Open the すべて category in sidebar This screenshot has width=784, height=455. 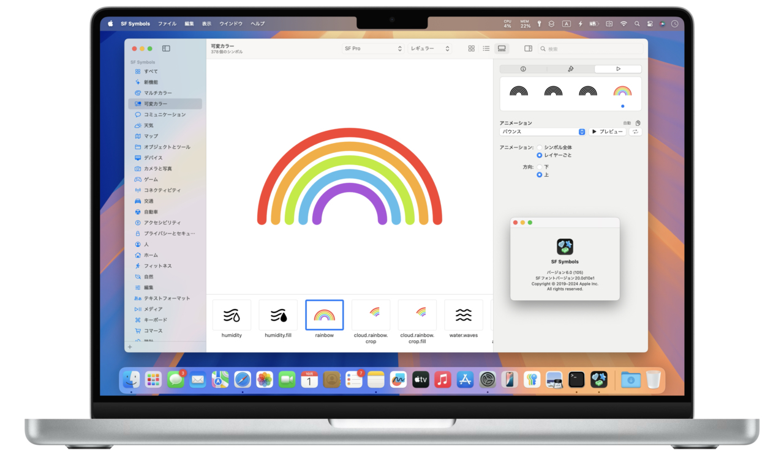(x=165, y=72)
